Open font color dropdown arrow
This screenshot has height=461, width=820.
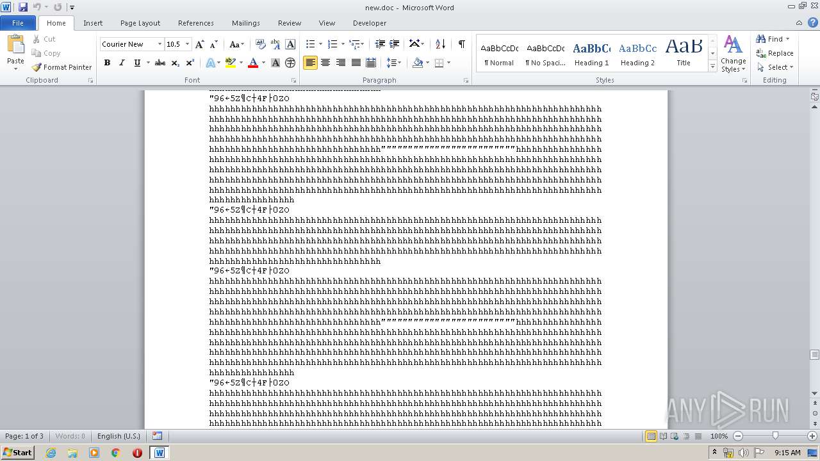click(263, 63)
